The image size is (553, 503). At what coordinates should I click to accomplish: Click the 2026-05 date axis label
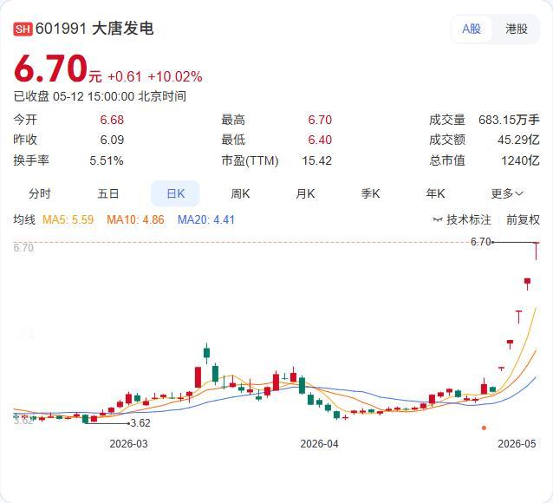(x=517, y=444)
